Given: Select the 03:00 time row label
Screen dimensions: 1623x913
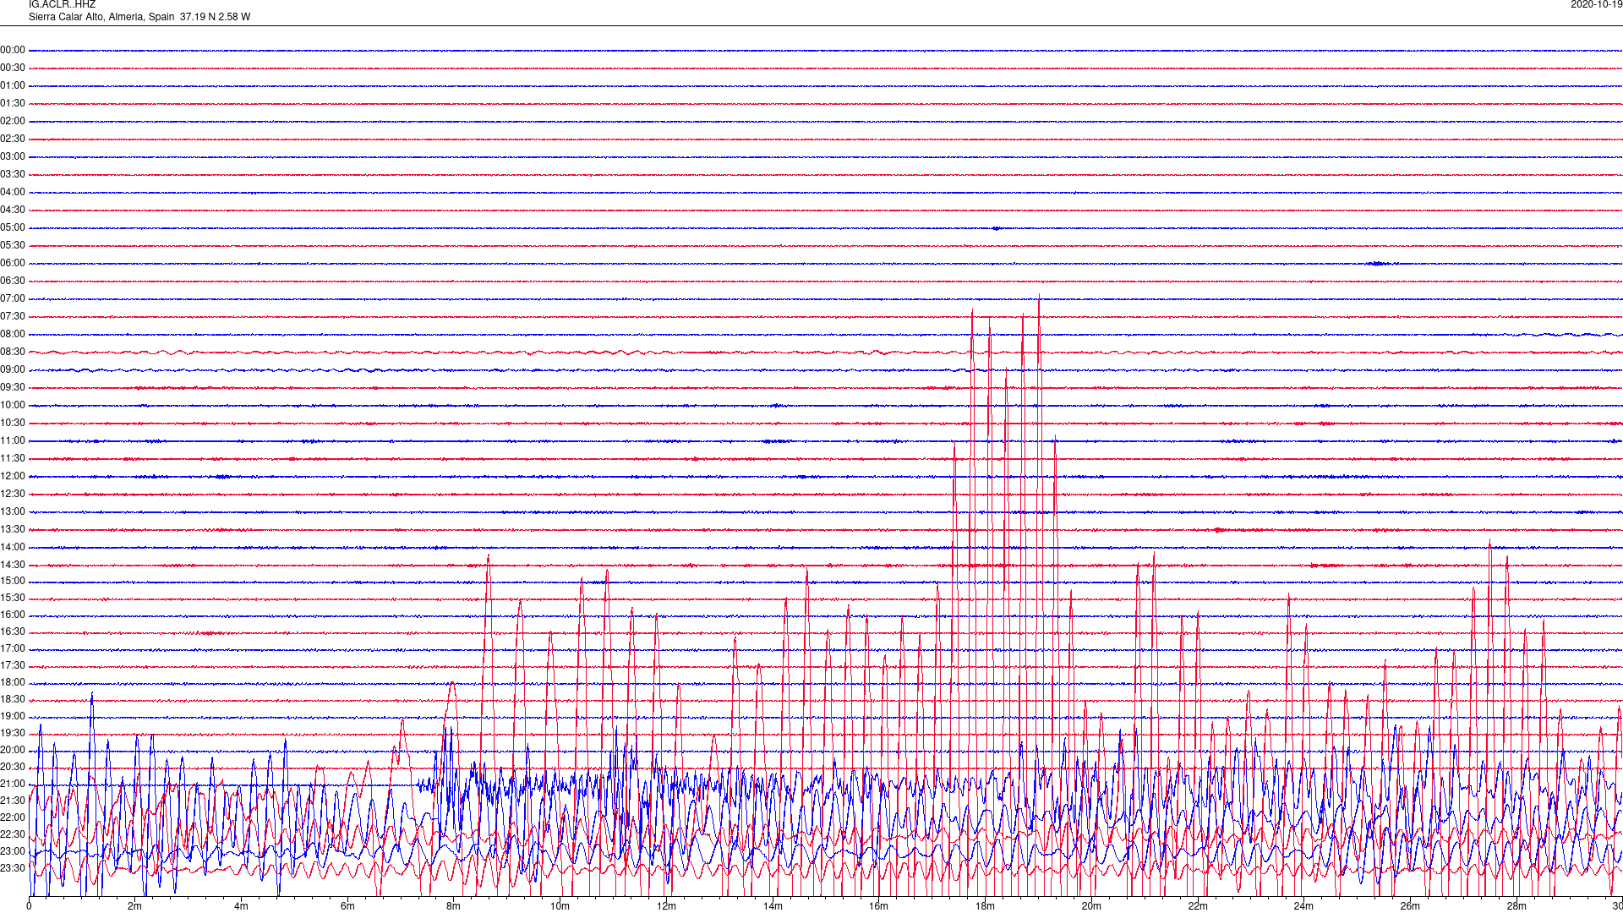Looking at the screenshot, I should 13,156.
